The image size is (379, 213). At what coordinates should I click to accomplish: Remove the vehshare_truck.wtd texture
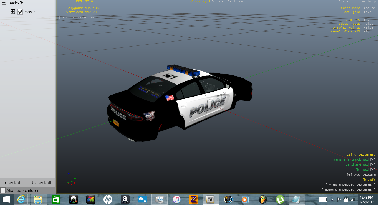click(x=373, y=159)
